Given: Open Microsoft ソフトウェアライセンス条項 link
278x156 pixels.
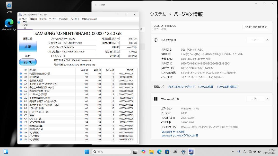Looking at the screenshot, I should click(179, 135).
